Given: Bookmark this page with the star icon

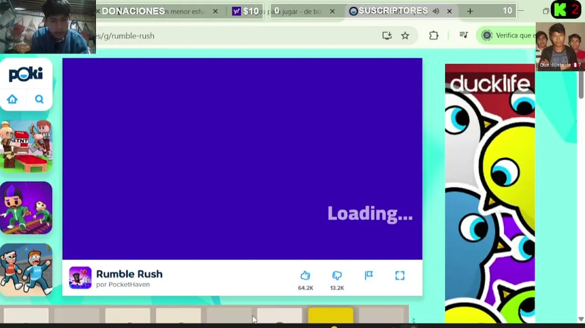Looking at the screenshot, I should 405,36.
